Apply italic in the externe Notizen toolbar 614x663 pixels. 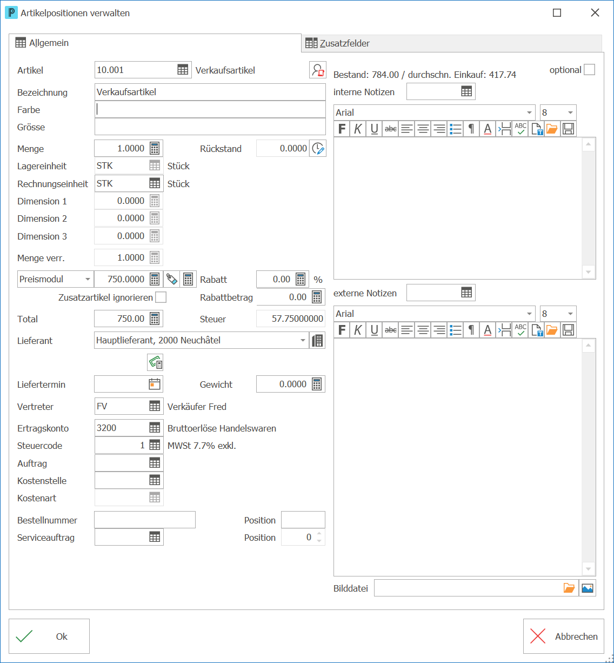point(358,330)
